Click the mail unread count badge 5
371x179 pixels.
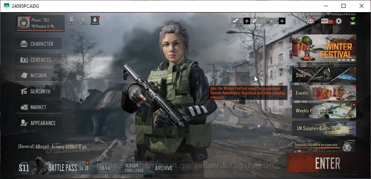pos(331,22)
